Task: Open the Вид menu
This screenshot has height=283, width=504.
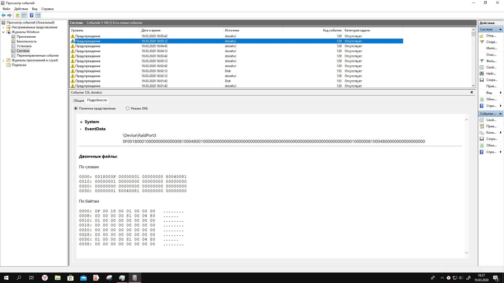Action: point(35,9)
